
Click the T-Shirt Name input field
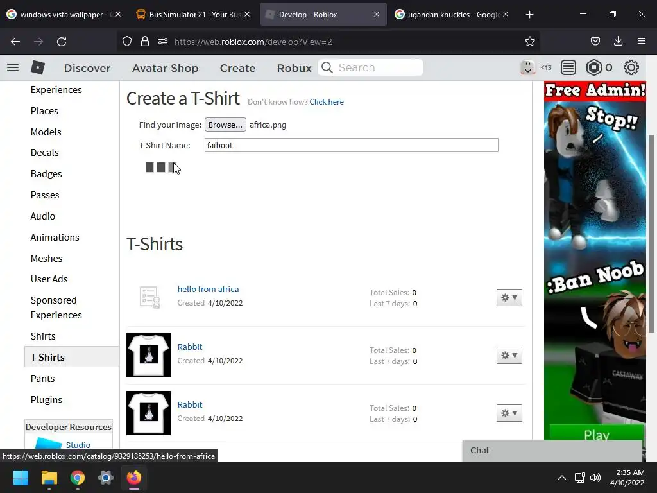click(x=351, y=145)
